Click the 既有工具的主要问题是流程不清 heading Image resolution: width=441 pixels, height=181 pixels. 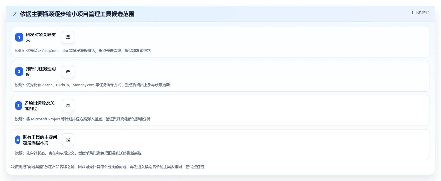[40, 140]
